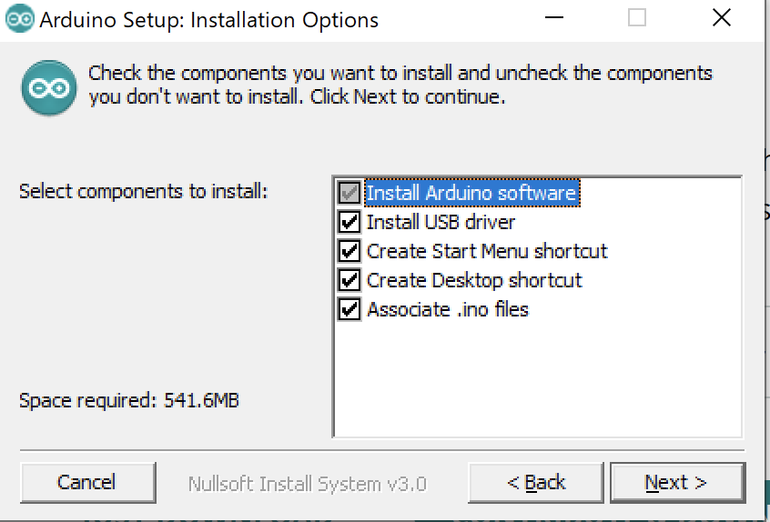Click the Nullsoft Install System v3.0 text
This screenshot has width=770, height=522.
(x=307, y=483)
